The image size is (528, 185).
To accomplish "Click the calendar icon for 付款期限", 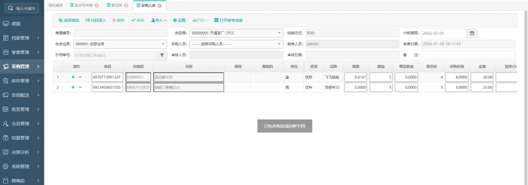I will [x=472, y=33].
